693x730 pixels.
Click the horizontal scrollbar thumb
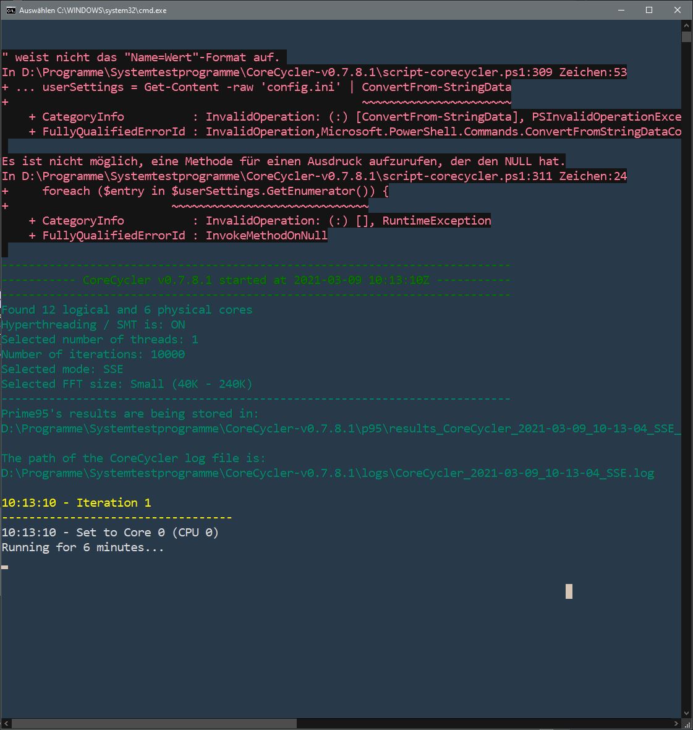tap(154, 723)
